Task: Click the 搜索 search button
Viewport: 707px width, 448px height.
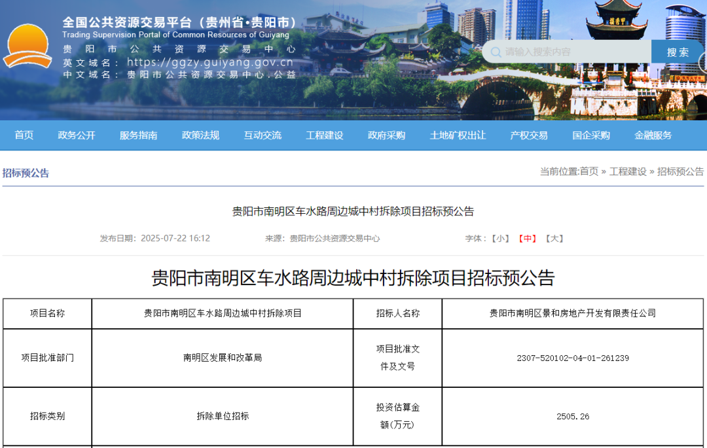Action: (x=678, y=51)
